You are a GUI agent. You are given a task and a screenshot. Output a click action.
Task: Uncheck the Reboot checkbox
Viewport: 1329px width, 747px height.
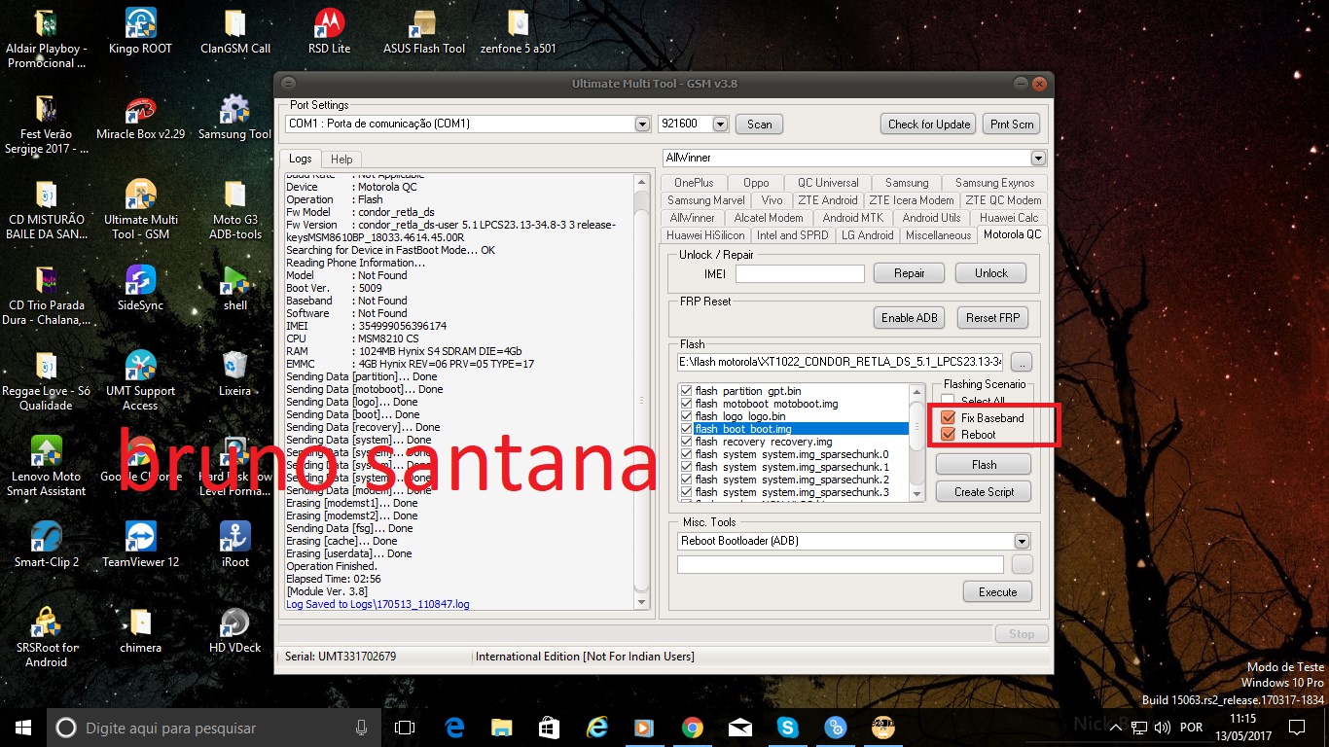949,435
